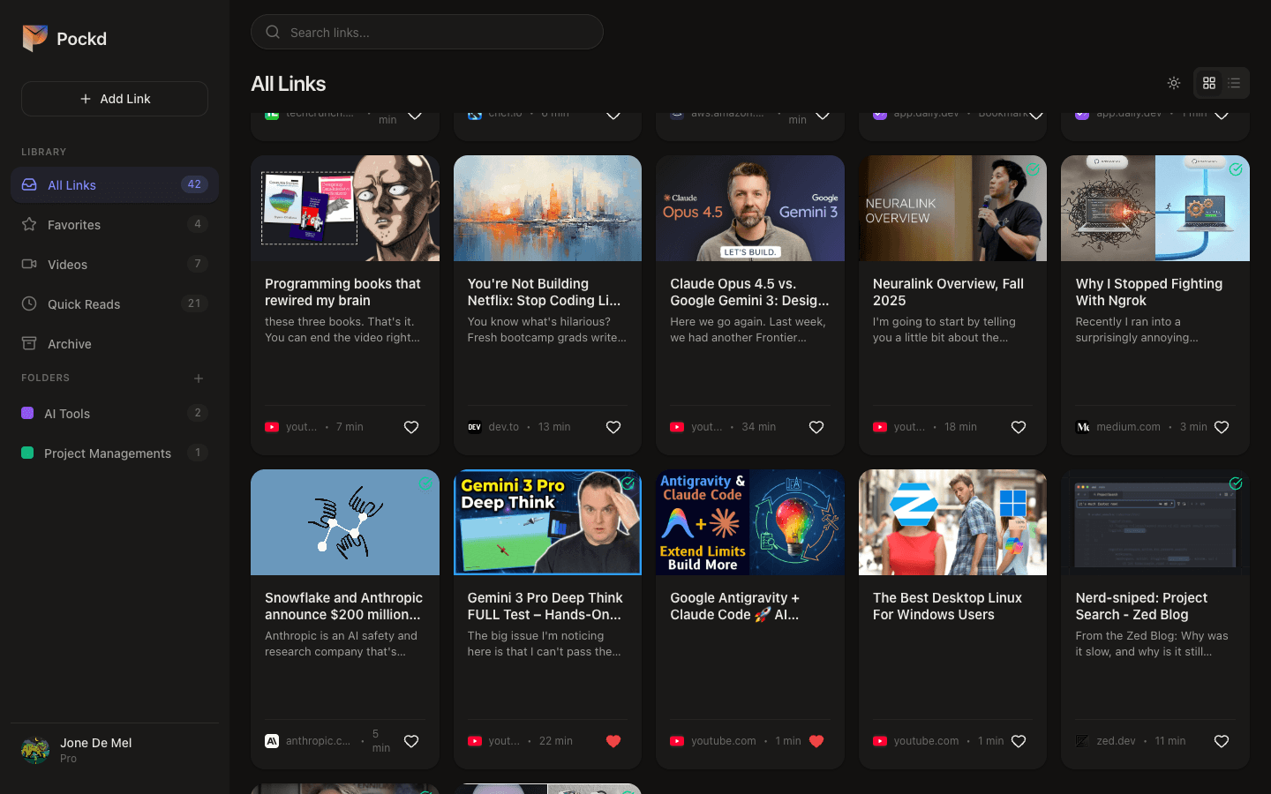Screen dimensions: 1271x794
Task: Click the Search links input field
Action: 427,32
